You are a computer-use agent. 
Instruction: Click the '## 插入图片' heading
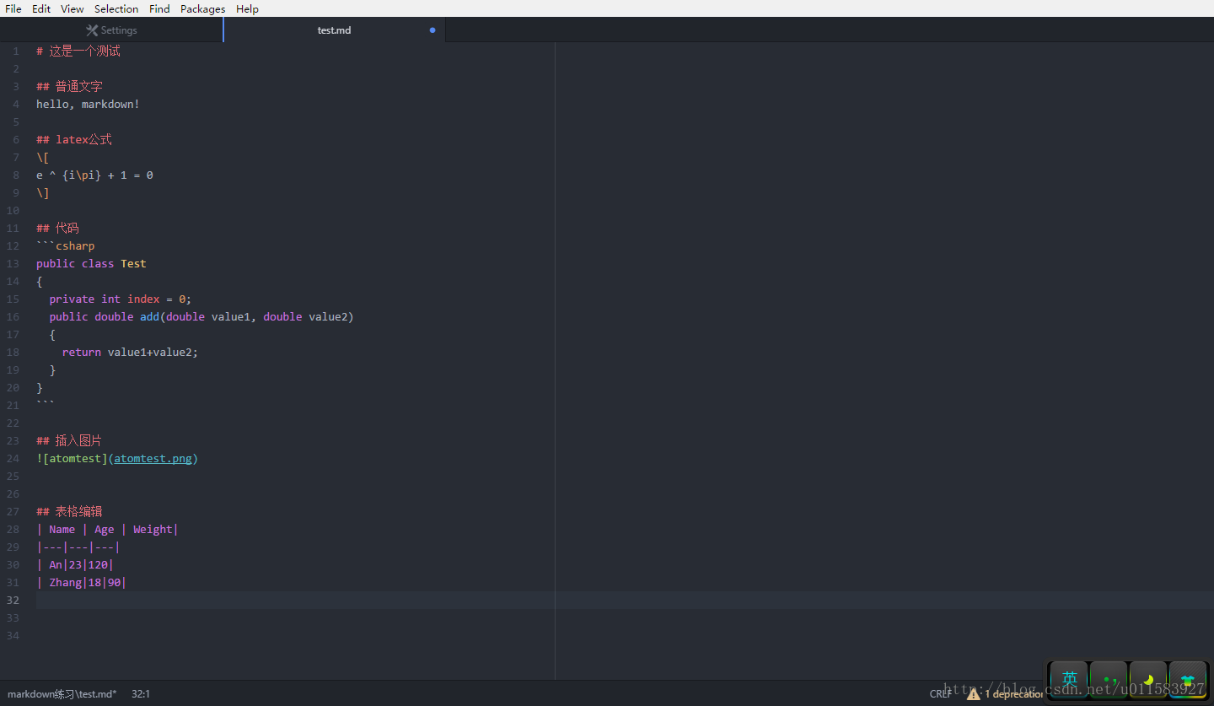69,441
